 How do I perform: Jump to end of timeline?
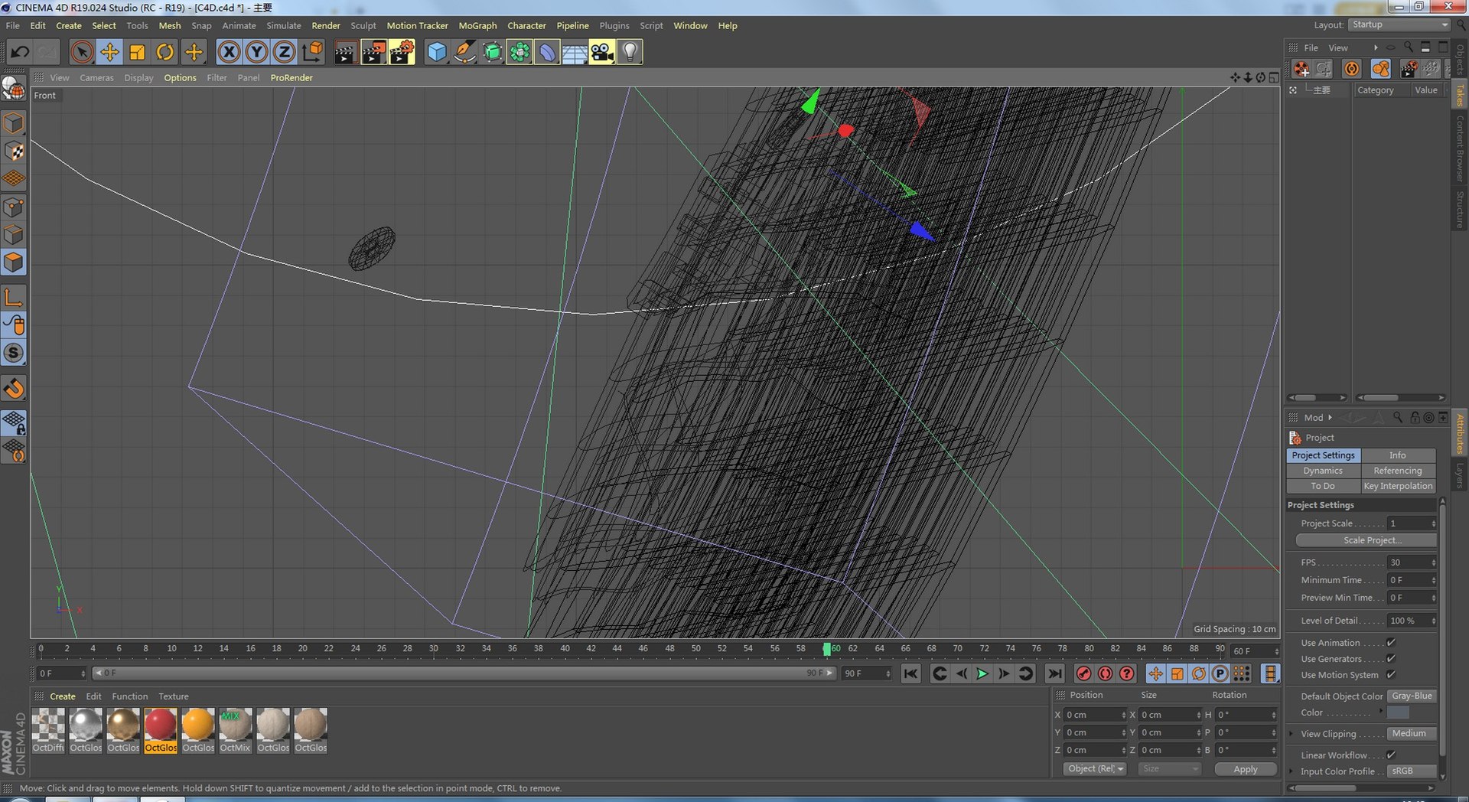pos(1054,673)
